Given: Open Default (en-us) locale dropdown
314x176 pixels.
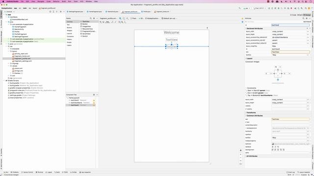Looking at the screenshot, I should (169, 19).
